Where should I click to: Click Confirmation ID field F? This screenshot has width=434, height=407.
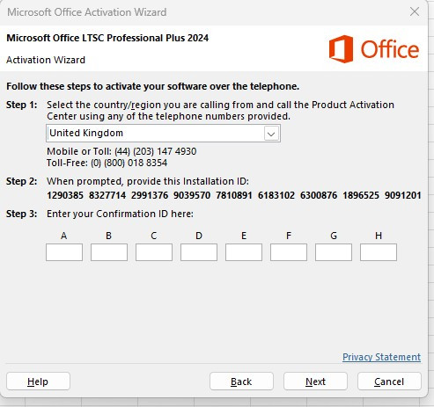[x=289, y=252]
